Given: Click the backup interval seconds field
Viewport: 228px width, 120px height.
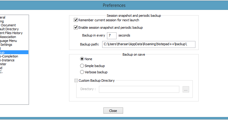Looking at the screenshot, I should (x=112, y=36).
